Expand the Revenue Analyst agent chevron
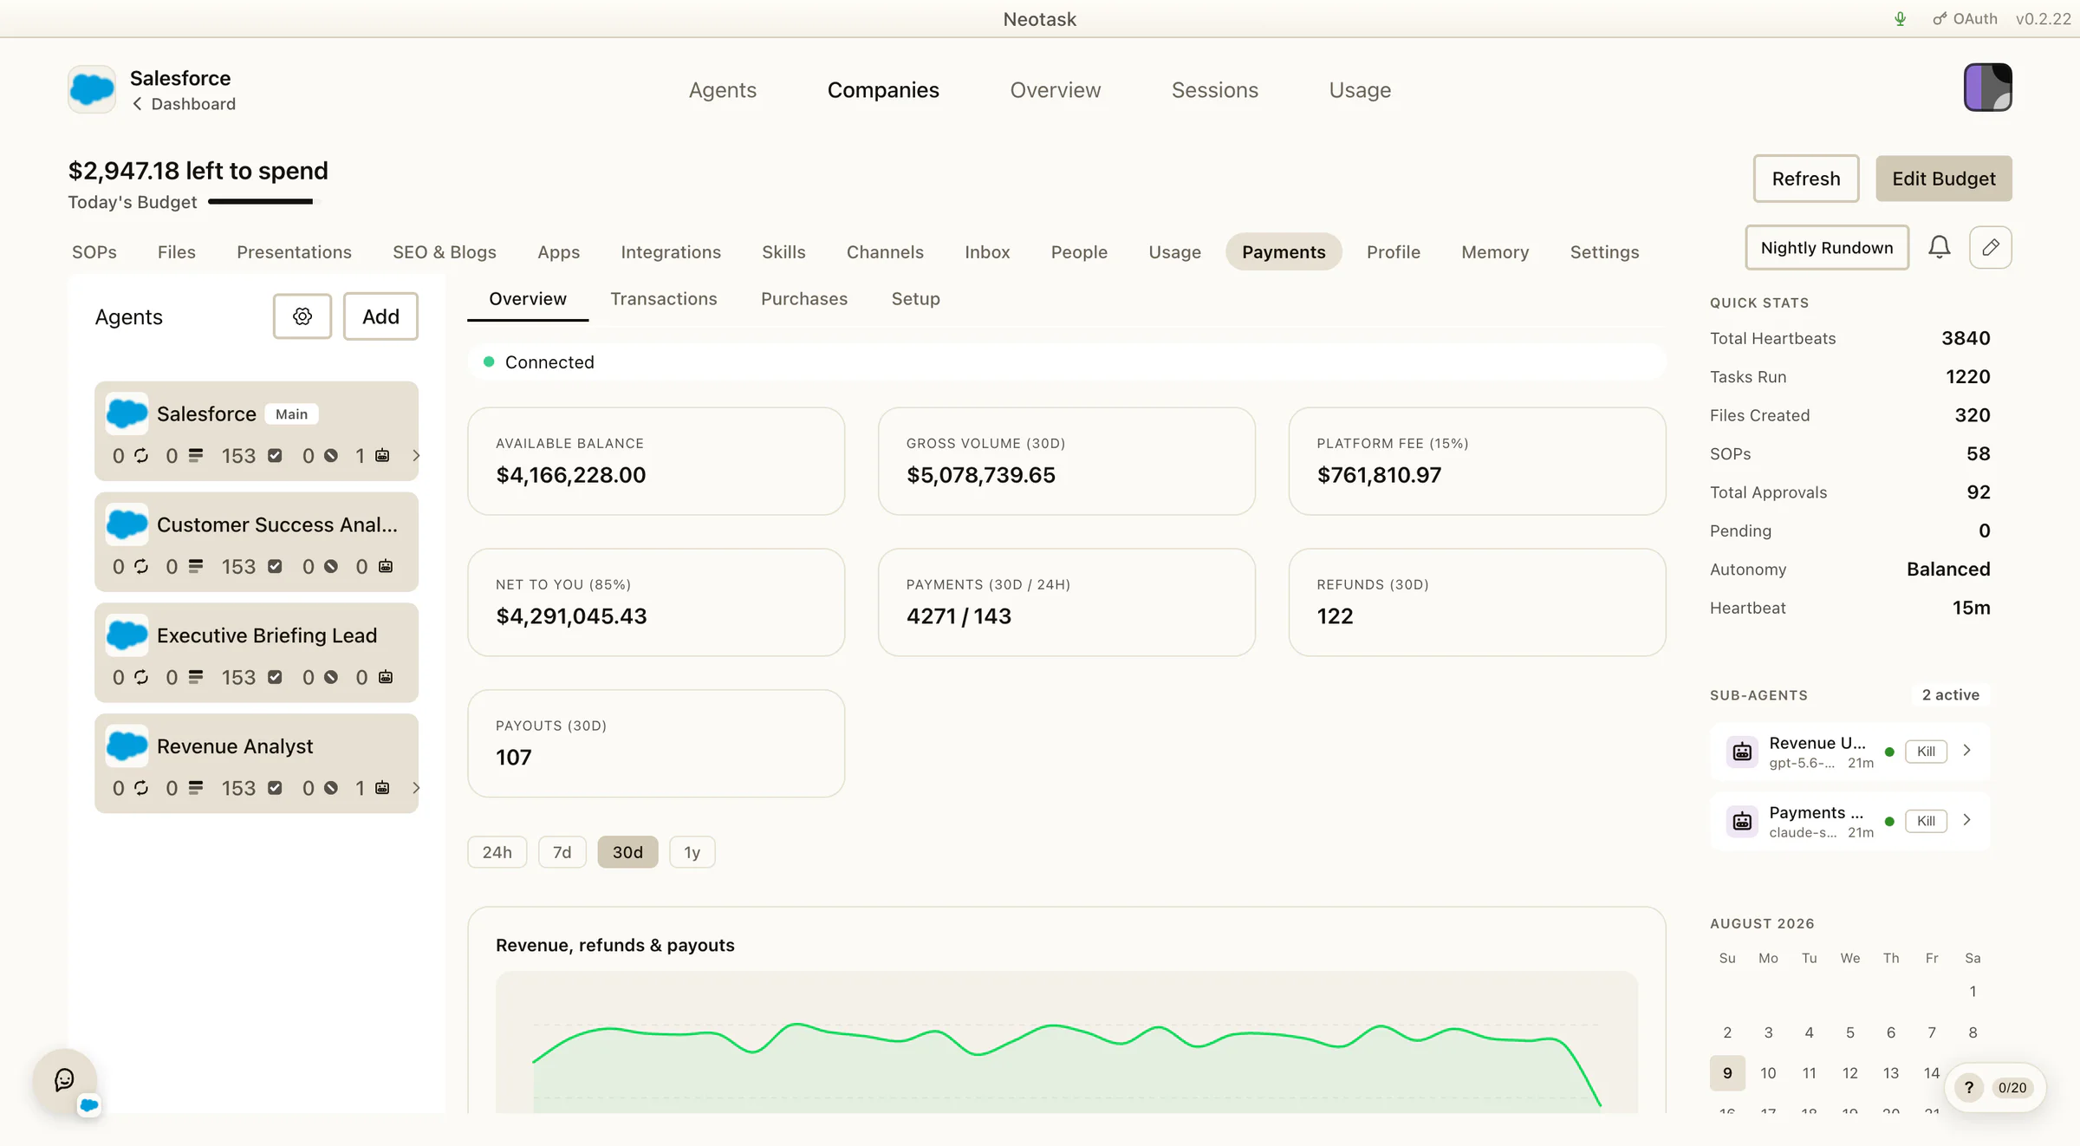Image resolution: width=2080 pixels, height=1146 pixels. tap(416, 788)
